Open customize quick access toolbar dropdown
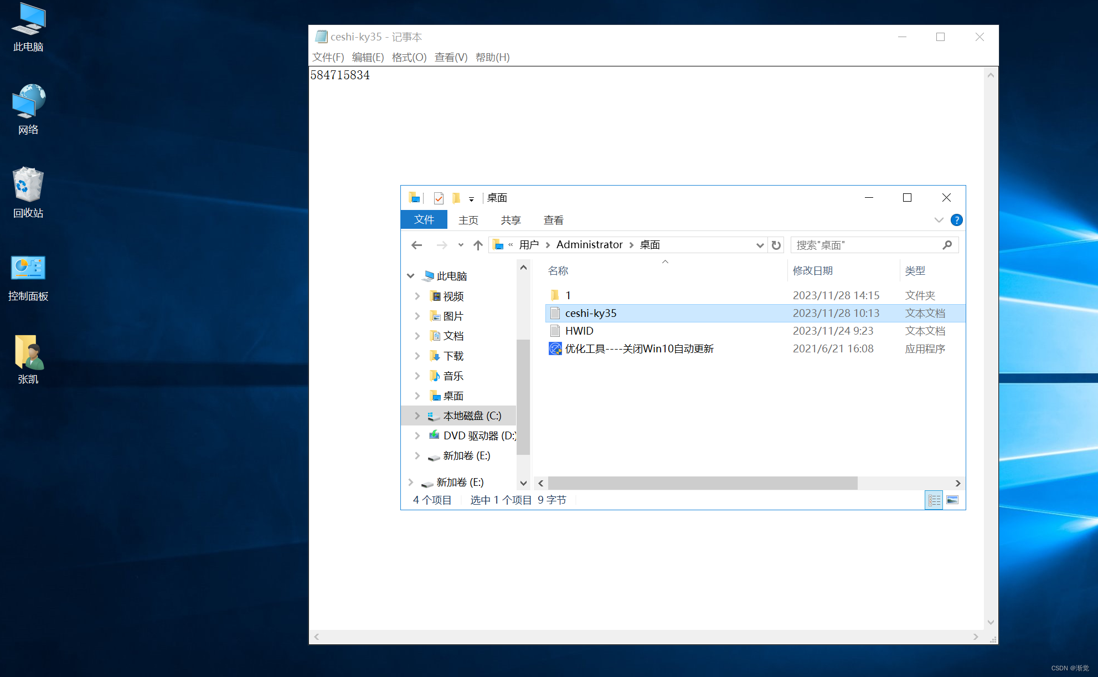Screen dimensions: 1098x677 471,199
